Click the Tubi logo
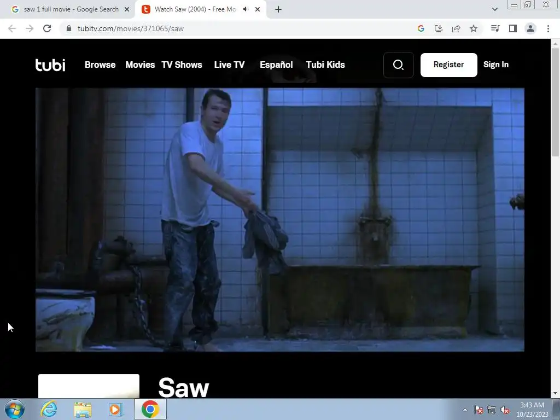Image resolution: width=560 pixels, height=420 pixels. [50, 65]
